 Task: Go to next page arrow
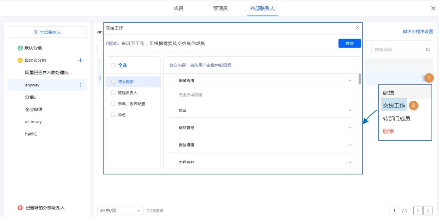428,211
